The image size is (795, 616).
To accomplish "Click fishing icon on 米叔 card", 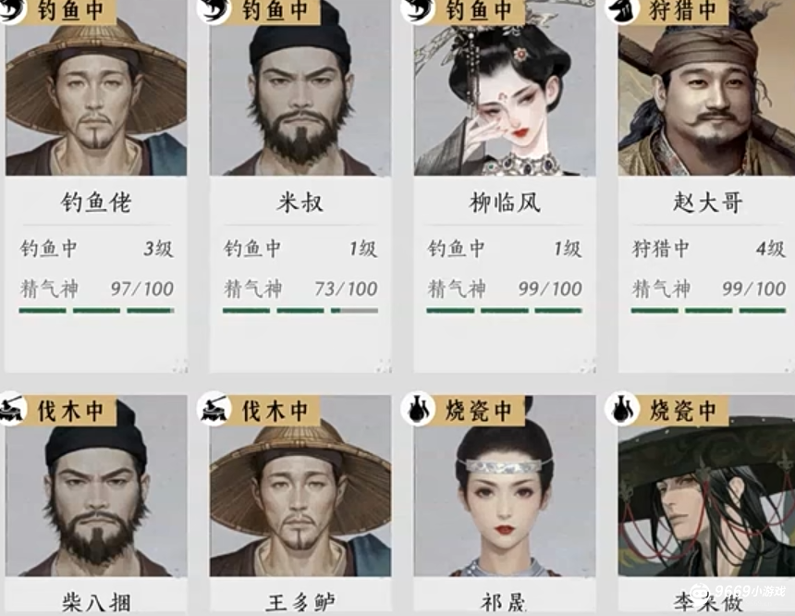I will 214,11.
